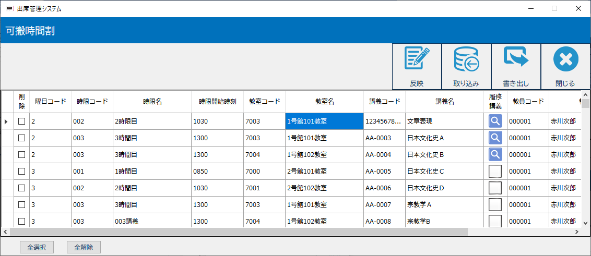Click the app icon in title bar
591x256 pixels.
[x=9, y=8]
